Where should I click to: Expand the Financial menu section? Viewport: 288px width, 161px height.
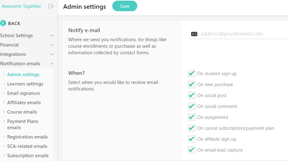click(x=27, y=45)
